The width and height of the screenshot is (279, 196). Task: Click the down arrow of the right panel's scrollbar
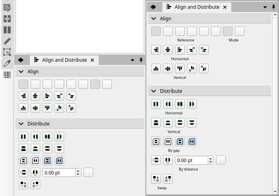click(275, 192)
